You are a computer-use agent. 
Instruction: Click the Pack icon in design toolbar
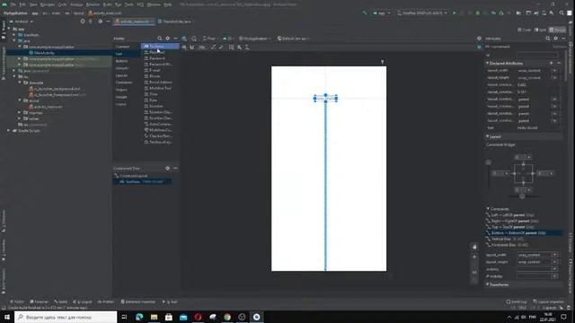(231, 48)
